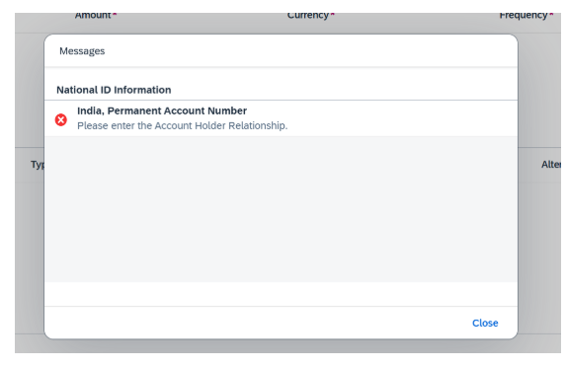
Task: Click the Messages dialog title
Action: pyautogui.click(x=82, y=51)
